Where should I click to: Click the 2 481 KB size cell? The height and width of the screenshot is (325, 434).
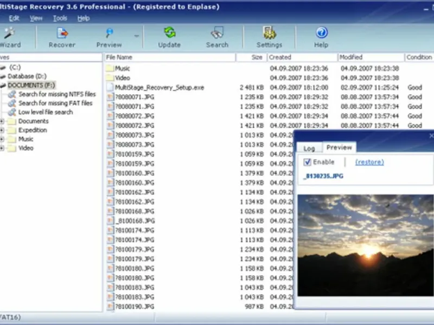coord(252,88)
